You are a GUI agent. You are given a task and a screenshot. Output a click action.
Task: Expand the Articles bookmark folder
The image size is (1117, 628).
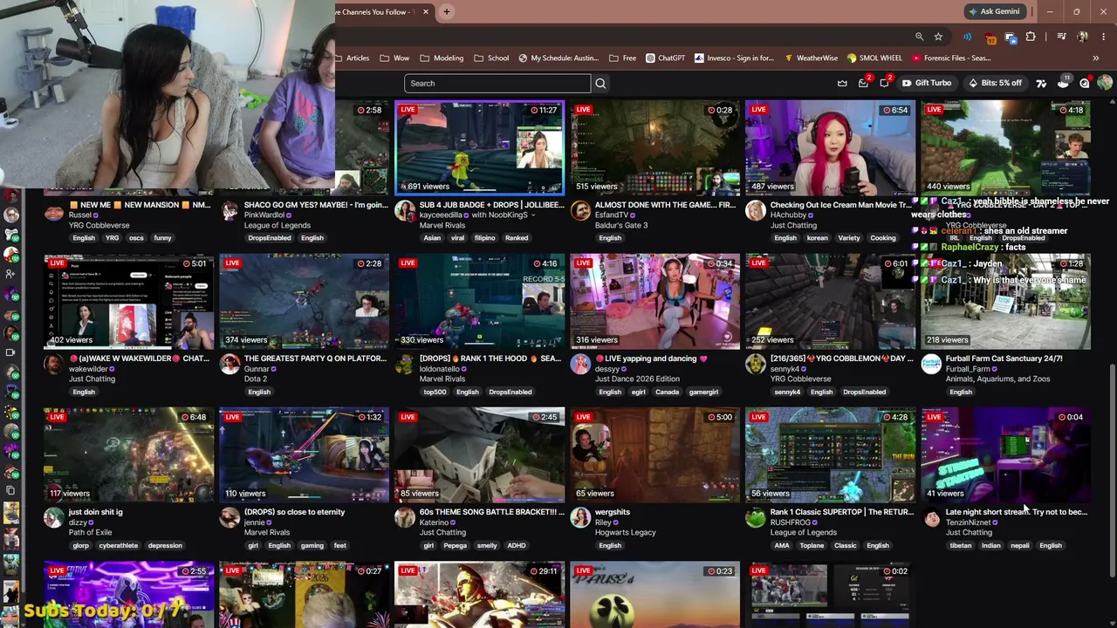pyautogui.click(x=352, y=58)
